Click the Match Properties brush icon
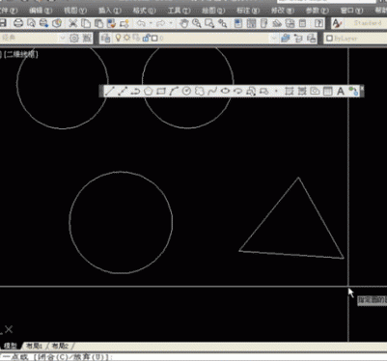The image size is (387, 361). (x=111, y=23)
